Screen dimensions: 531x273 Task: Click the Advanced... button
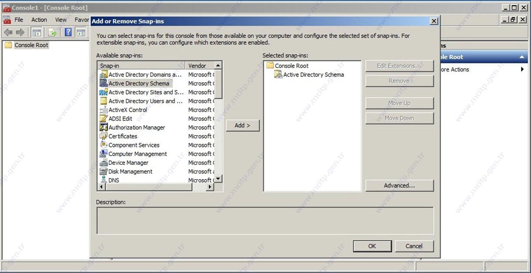(x=399, y=186)
